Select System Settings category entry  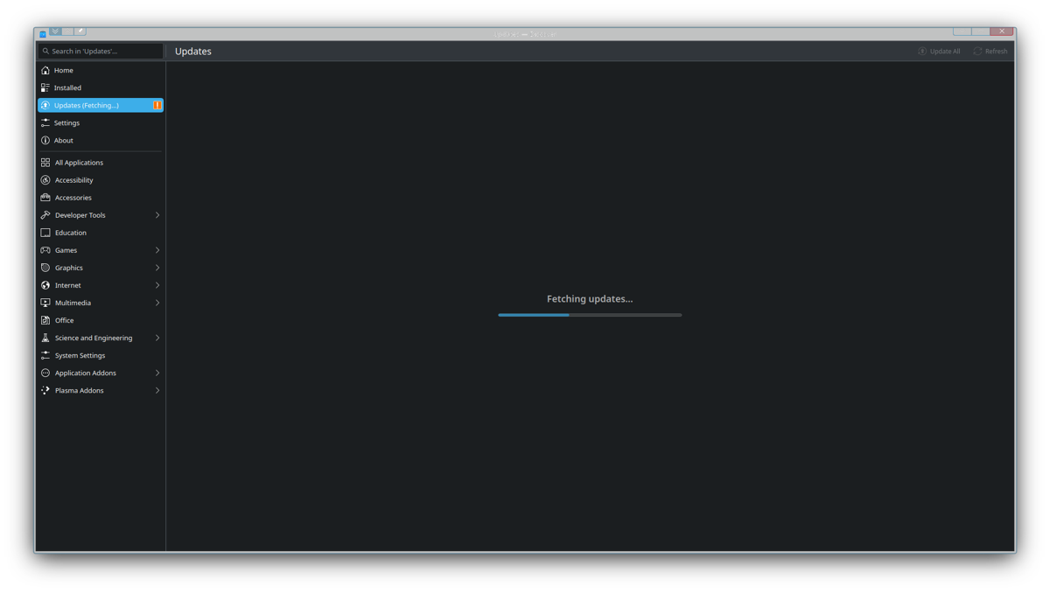[80, 355]
